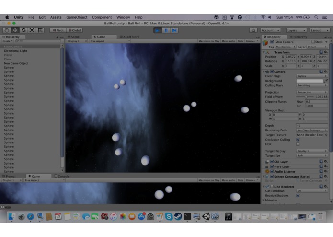Open the Assets menu
The width and height of the screenshot is (333, 237).
56,17
